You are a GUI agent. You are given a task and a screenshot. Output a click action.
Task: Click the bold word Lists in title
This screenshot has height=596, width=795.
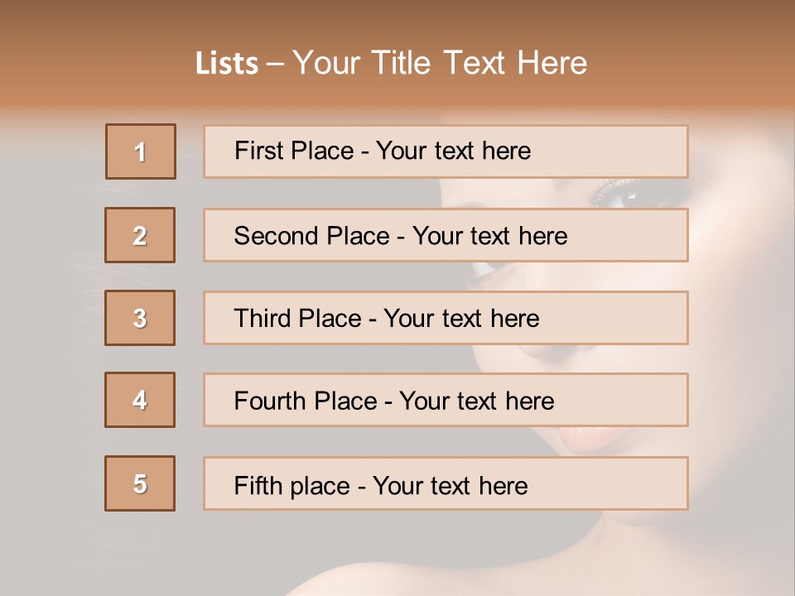(227, 64)
